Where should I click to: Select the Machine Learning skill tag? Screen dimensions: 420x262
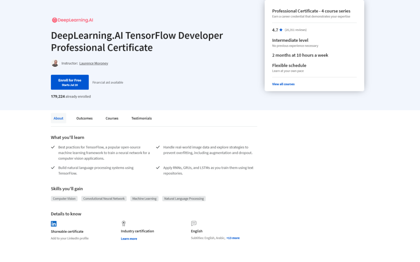[x=144, y=198]
